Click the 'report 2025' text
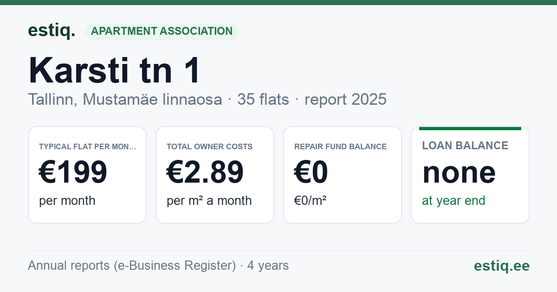The width and height of the screenshot is (557, 292). pyautogui.click(x=346, y=99)
